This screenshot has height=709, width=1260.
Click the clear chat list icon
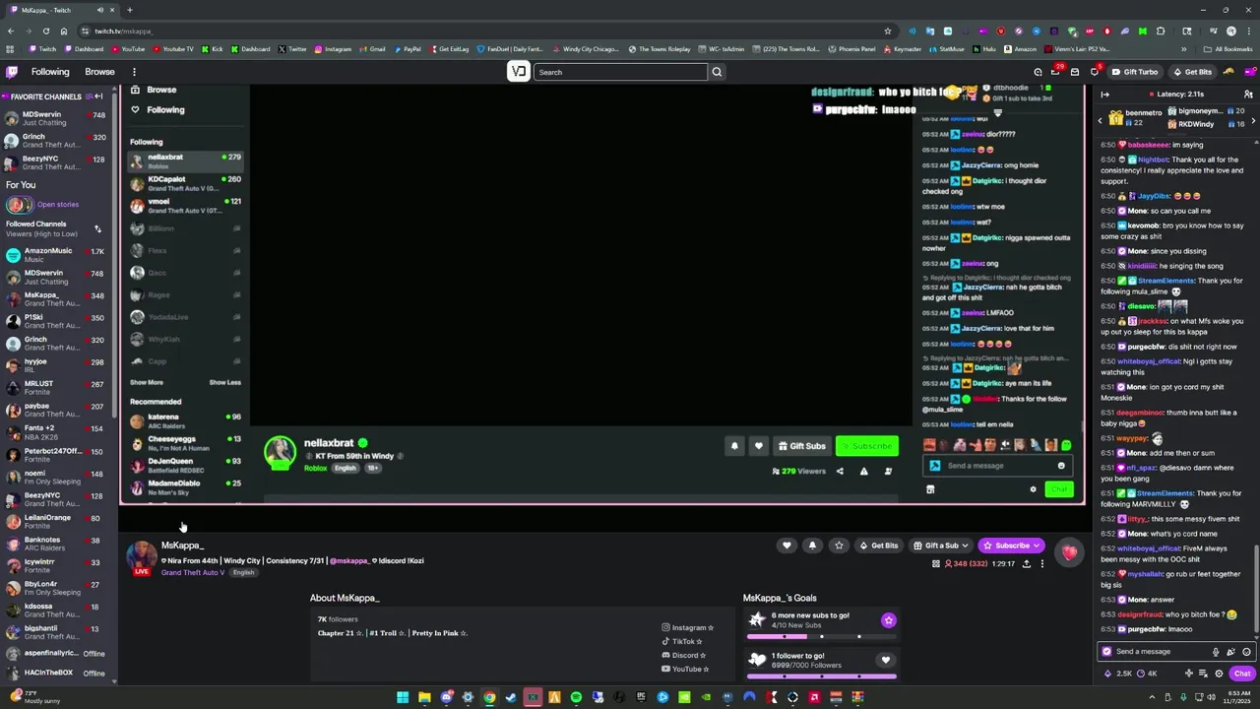click(x=1204, y=674)
